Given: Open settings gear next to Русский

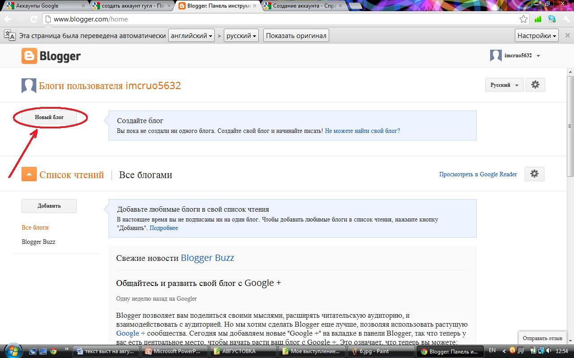Looking at the screenshot, I should (x=535, y=85).
